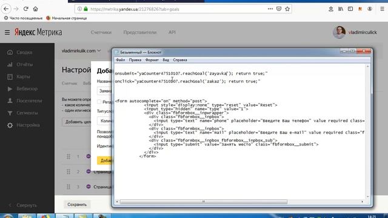
Task: Grab the drag handle of goal row 1
Action: click(69, 157)
